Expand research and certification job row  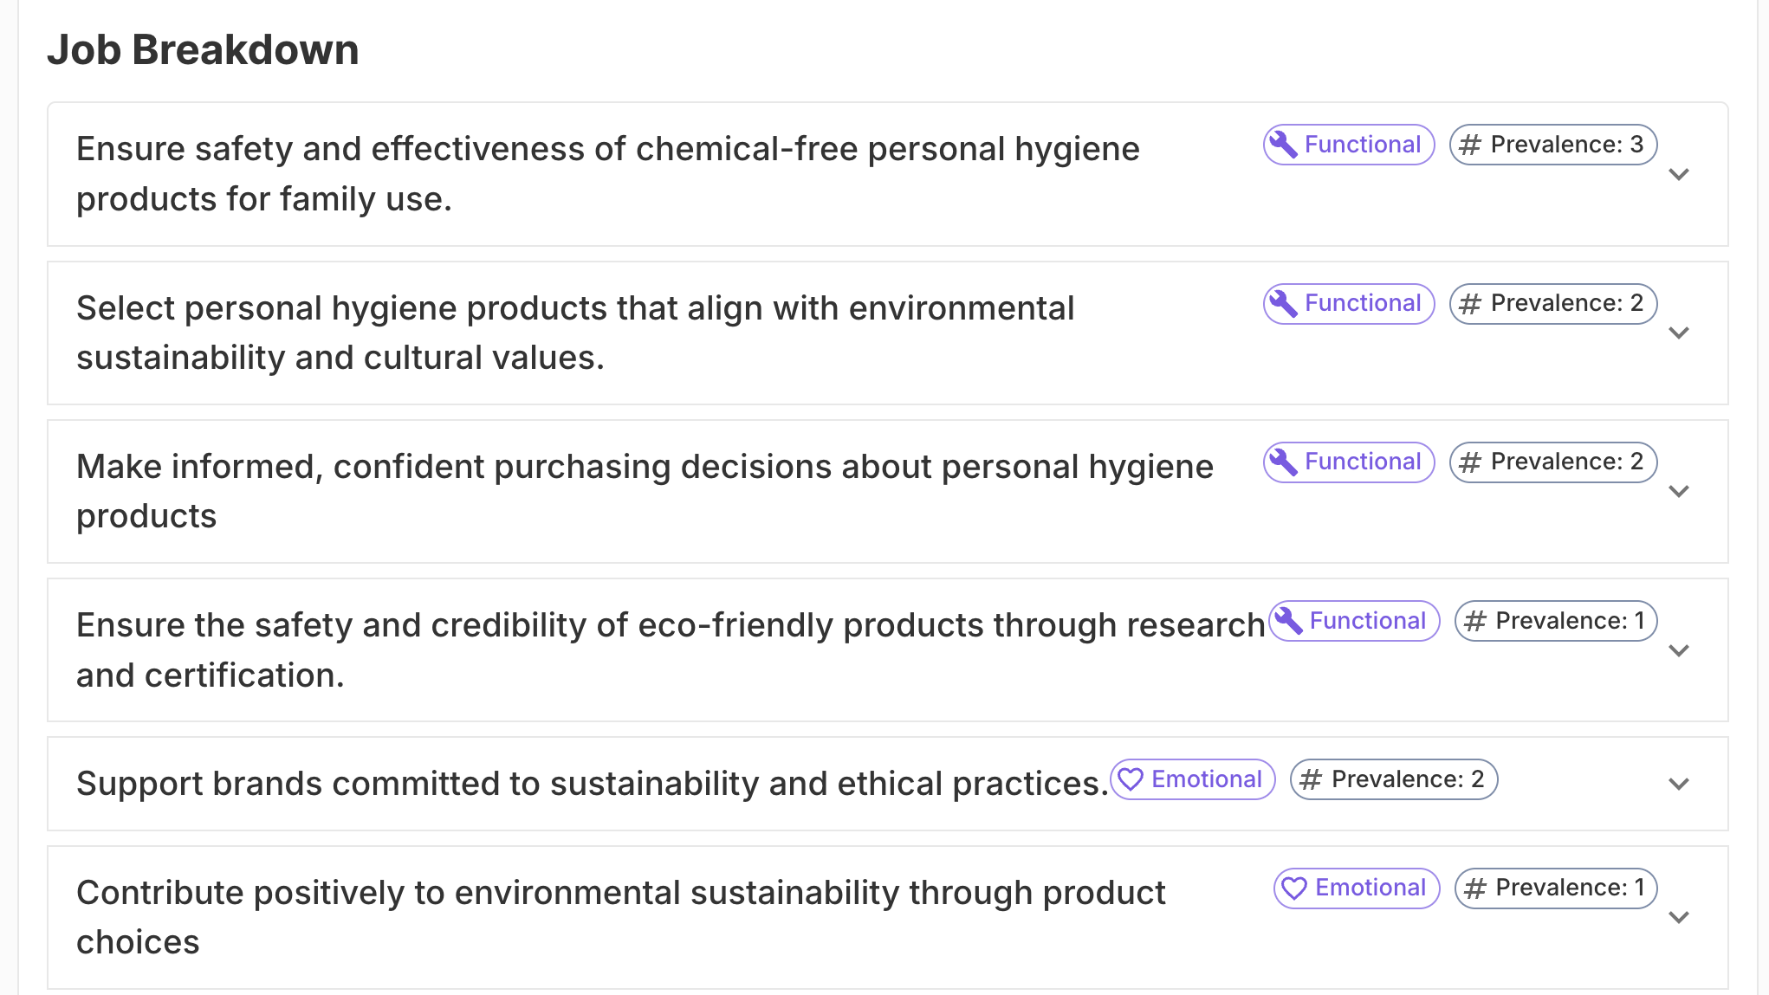(1679, 651)
